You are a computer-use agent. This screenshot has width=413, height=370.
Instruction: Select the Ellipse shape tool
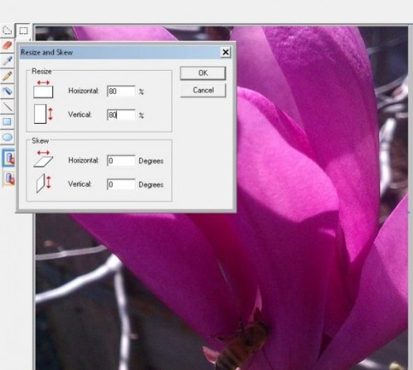[7, 137]
